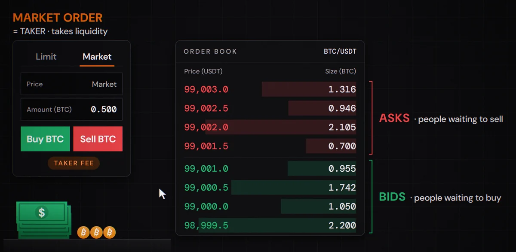The image size is (516, 252).
Task: Click the Price (USDT) column header
Action: (x=203, y=71)
